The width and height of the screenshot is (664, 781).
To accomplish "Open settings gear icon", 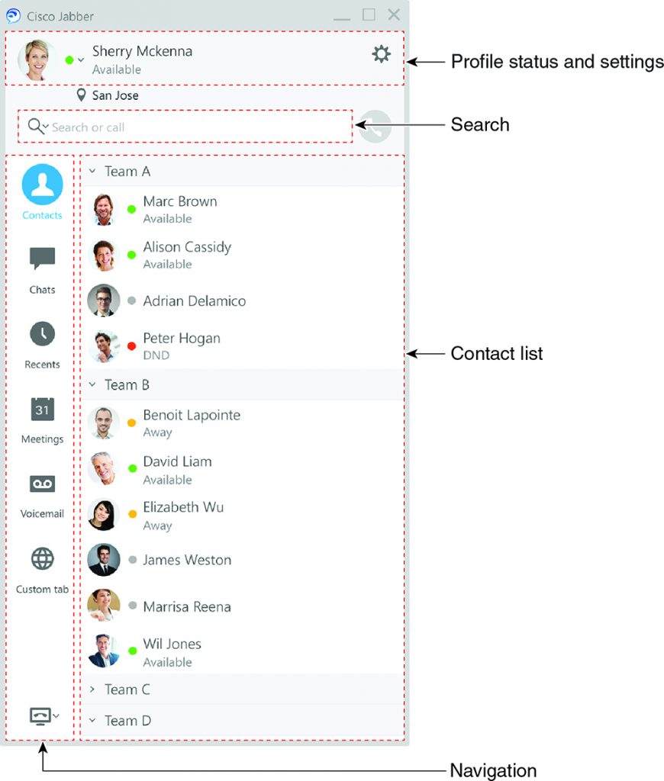I will click(382, 54).
